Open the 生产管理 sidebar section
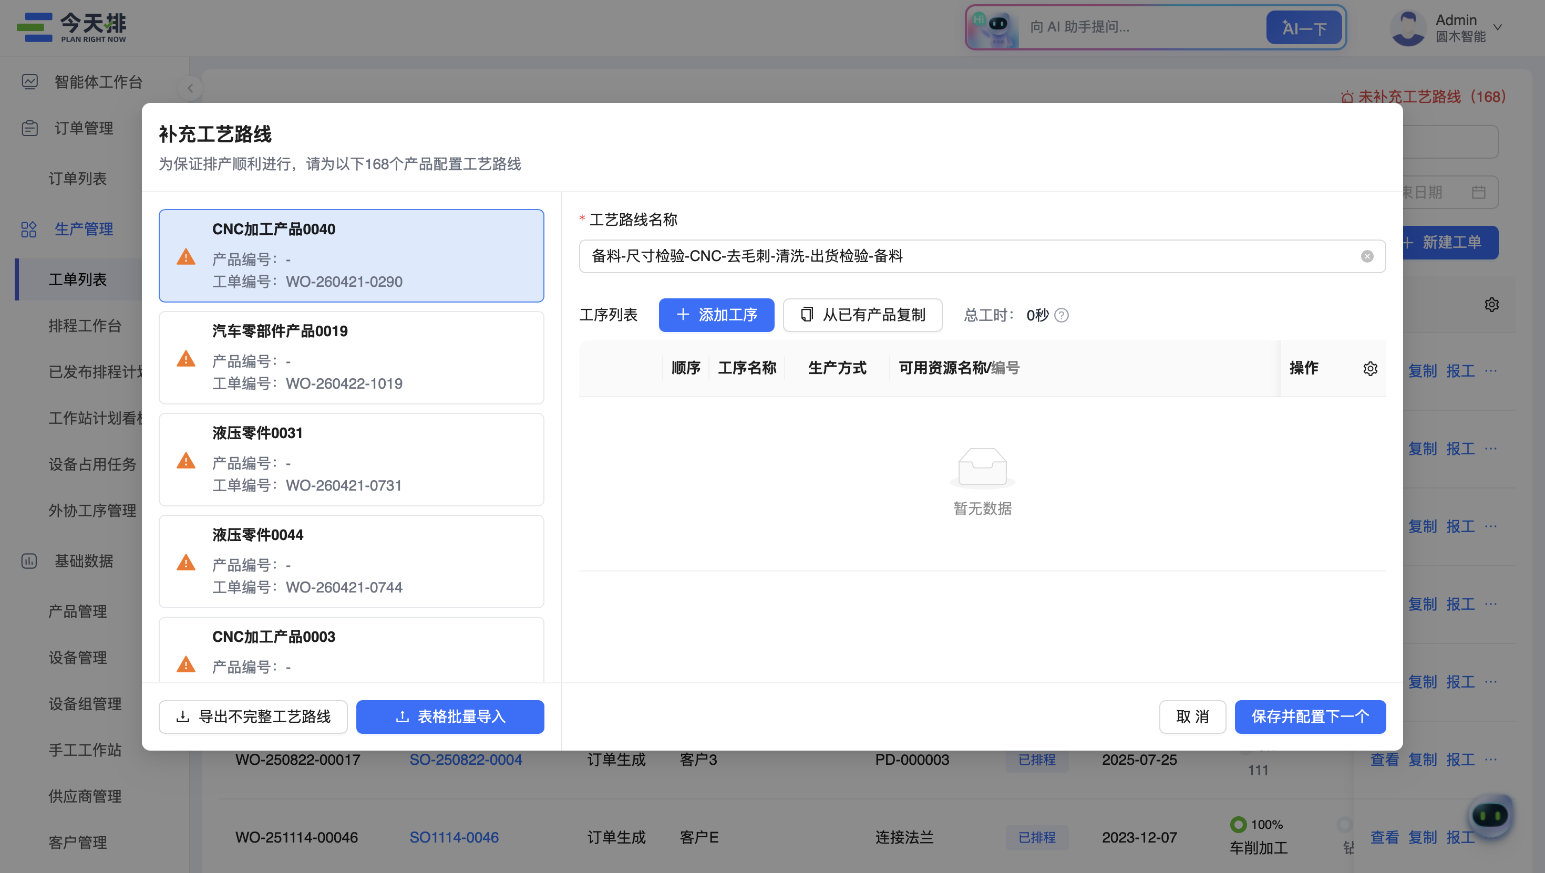This screenshot has width=1545, height=873. pos(84,228)
